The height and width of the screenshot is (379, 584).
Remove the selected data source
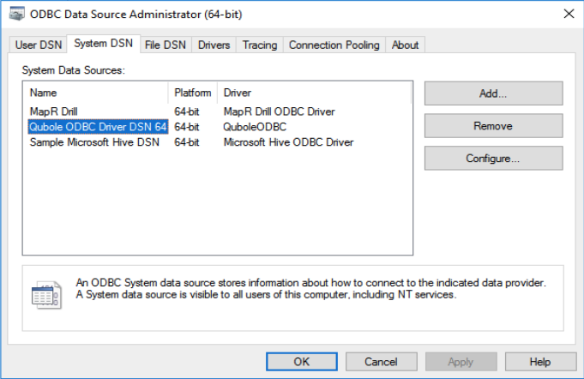[493, 126]
